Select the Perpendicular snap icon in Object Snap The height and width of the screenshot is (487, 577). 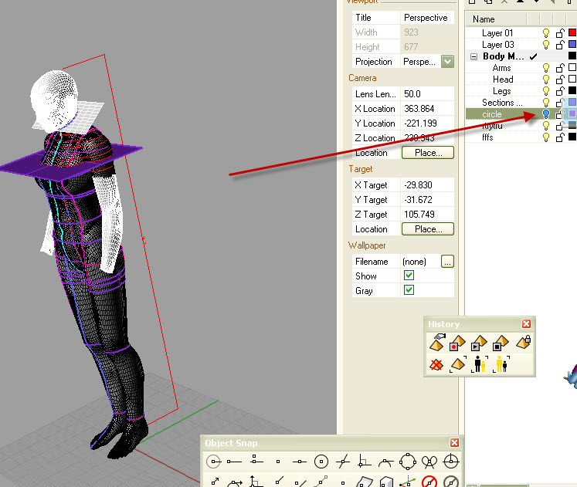point(365,462)
